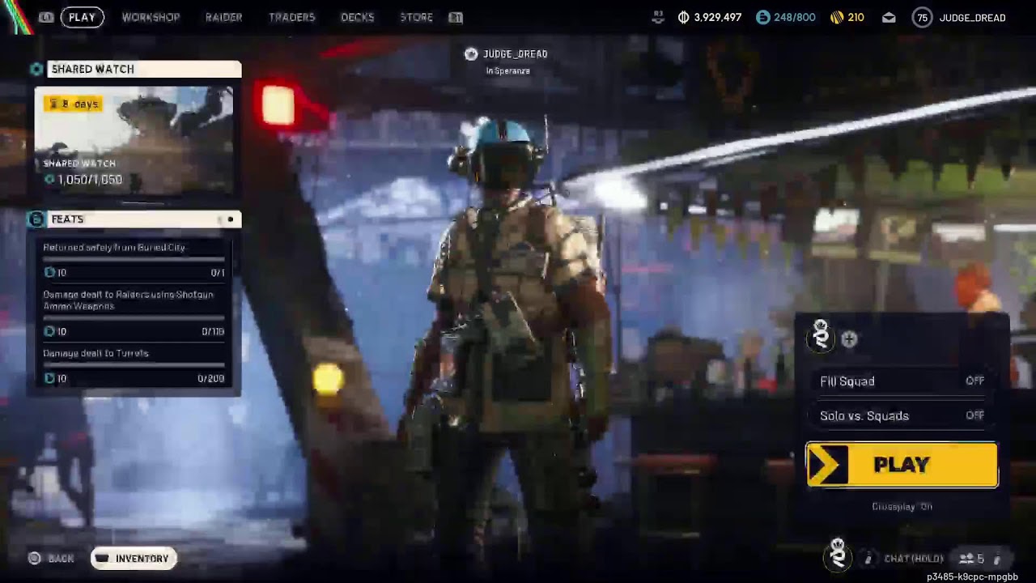Click the Feats header icon
The height and width of the screenshot is (583, 1036).
pyautogui.click(x=36, y=219)
